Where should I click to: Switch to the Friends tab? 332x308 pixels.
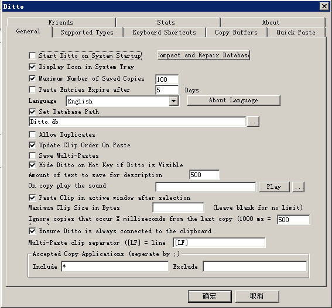click(x=61, y=22)
